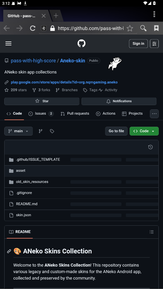Screen dimensions: 163x289
Task: View tags icon beside branch selector
Action: pyautogui.click(x=52, y=131)
